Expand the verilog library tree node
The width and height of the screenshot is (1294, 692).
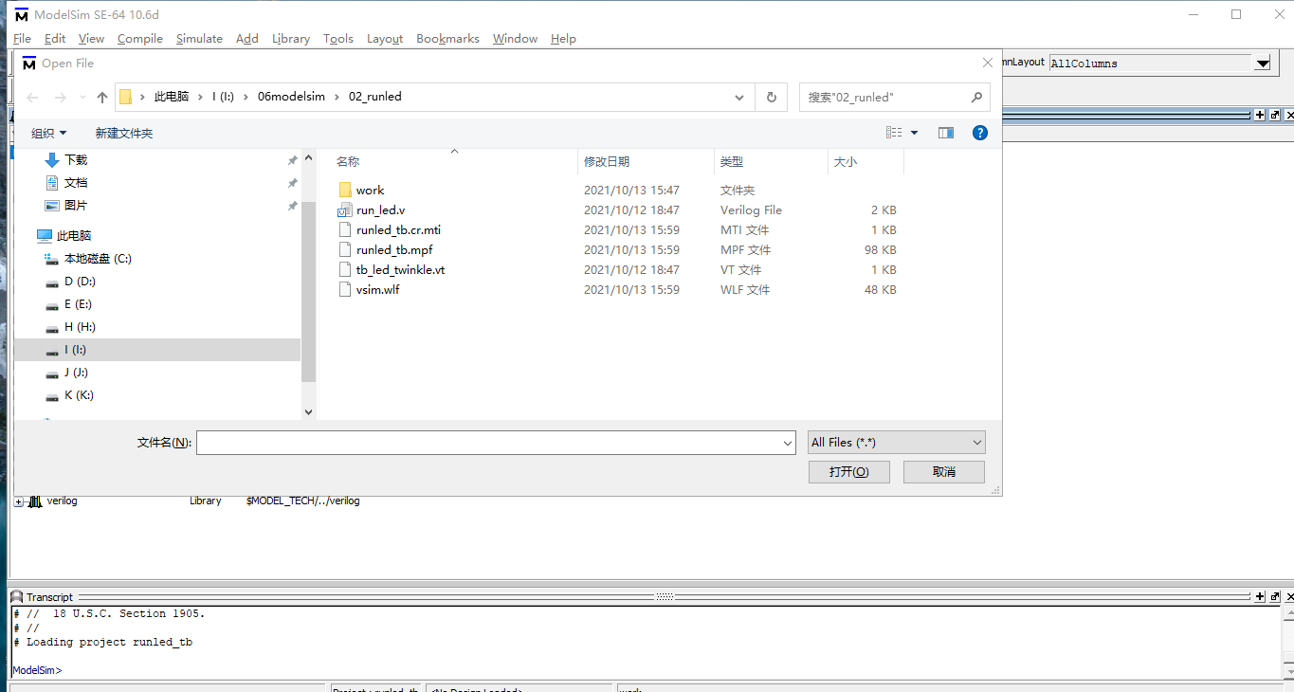[x=19, y=501]
